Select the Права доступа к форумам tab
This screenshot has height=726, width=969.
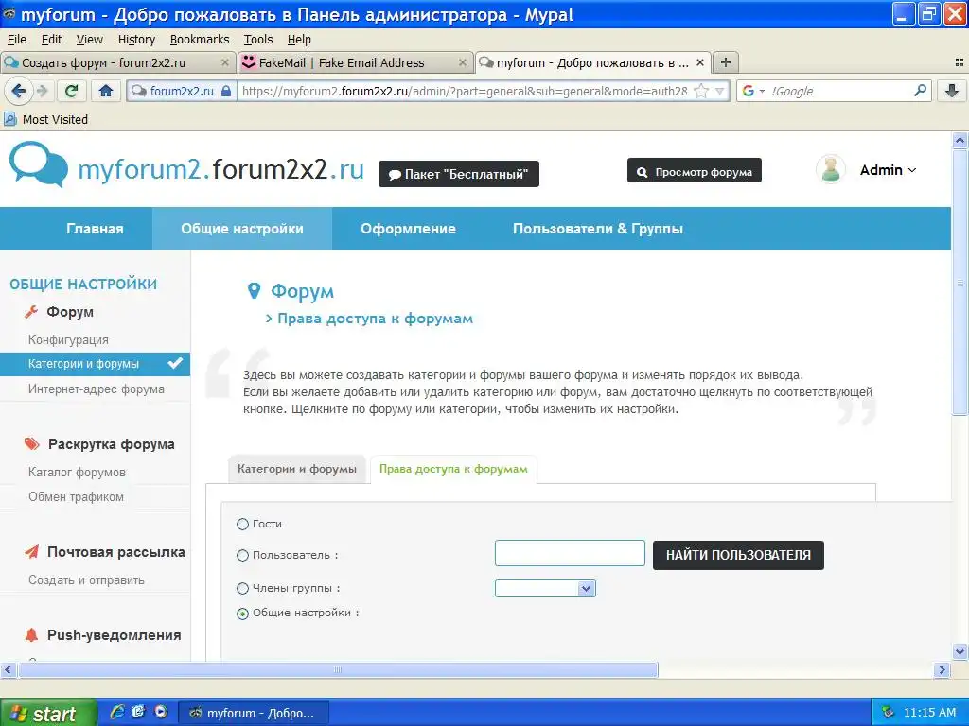pos(453,469)
